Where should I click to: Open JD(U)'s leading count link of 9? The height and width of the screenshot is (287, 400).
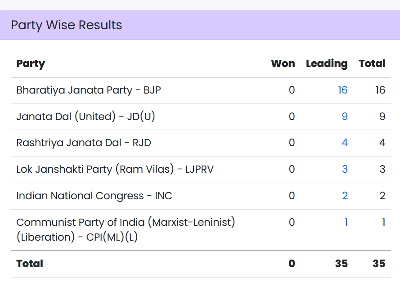(x=344, y=117)
